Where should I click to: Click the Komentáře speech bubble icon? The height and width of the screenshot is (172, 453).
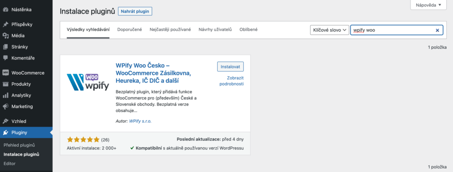pos(5,58)
